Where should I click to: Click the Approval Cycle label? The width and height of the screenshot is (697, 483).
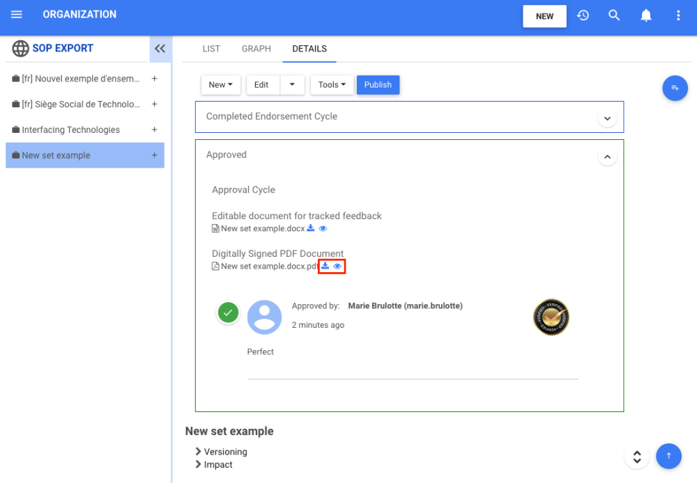coord(243,189)
